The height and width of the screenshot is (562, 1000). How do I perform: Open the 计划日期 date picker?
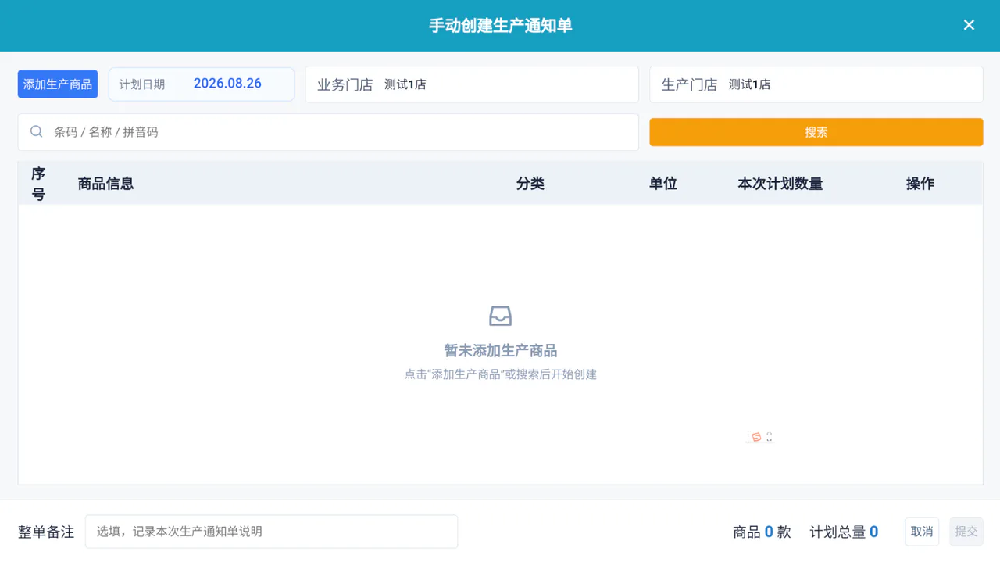(202, 84)
